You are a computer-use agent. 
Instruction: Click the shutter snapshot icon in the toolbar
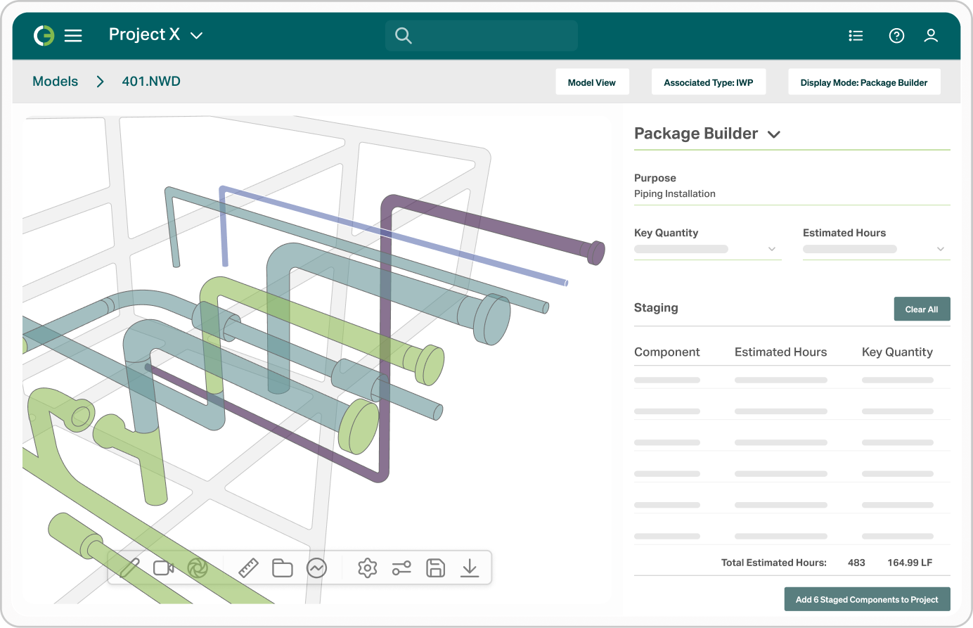pos(198,568)
